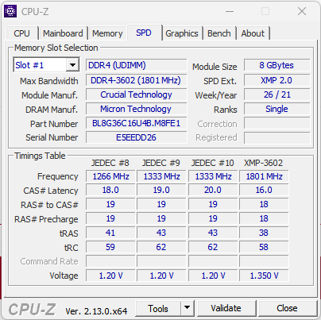Click the Ver. 2.13.0.x64 version text

[96, 311]
